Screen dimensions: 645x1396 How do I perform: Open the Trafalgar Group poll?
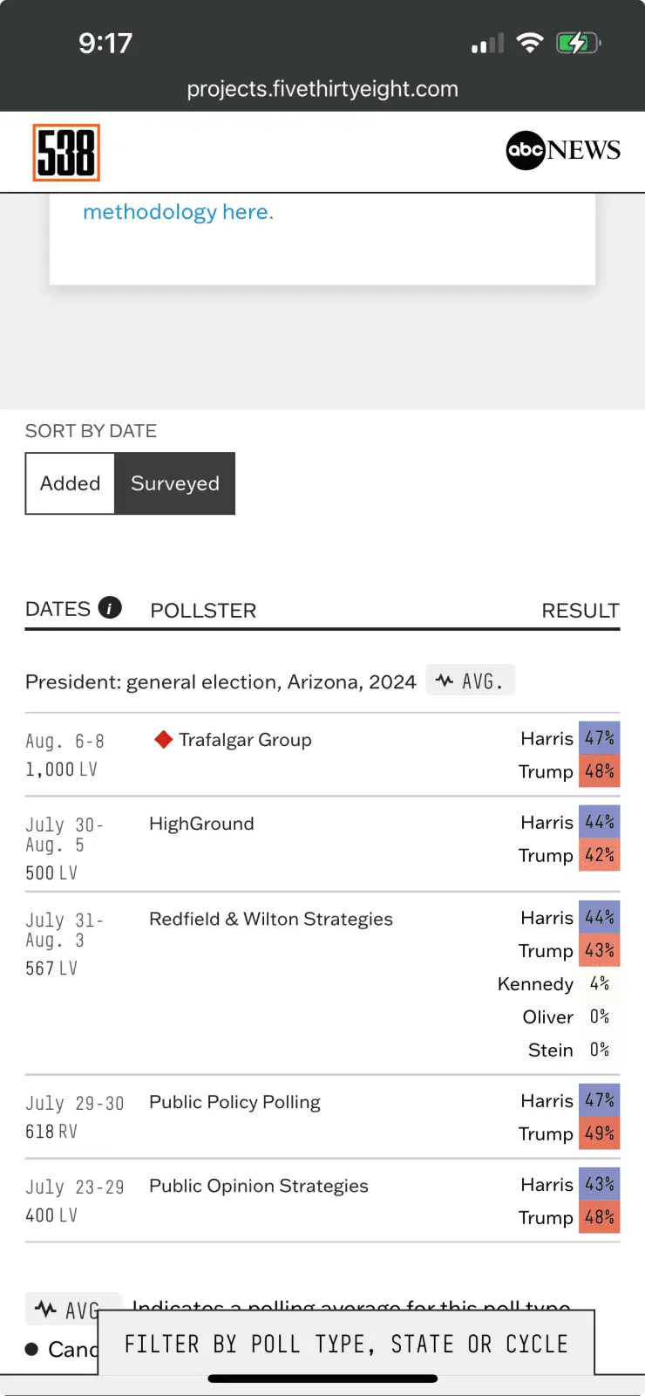tap(245, 740)
